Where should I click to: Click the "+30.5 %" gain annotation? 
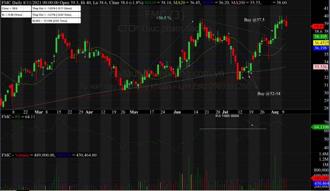[163, 18]
